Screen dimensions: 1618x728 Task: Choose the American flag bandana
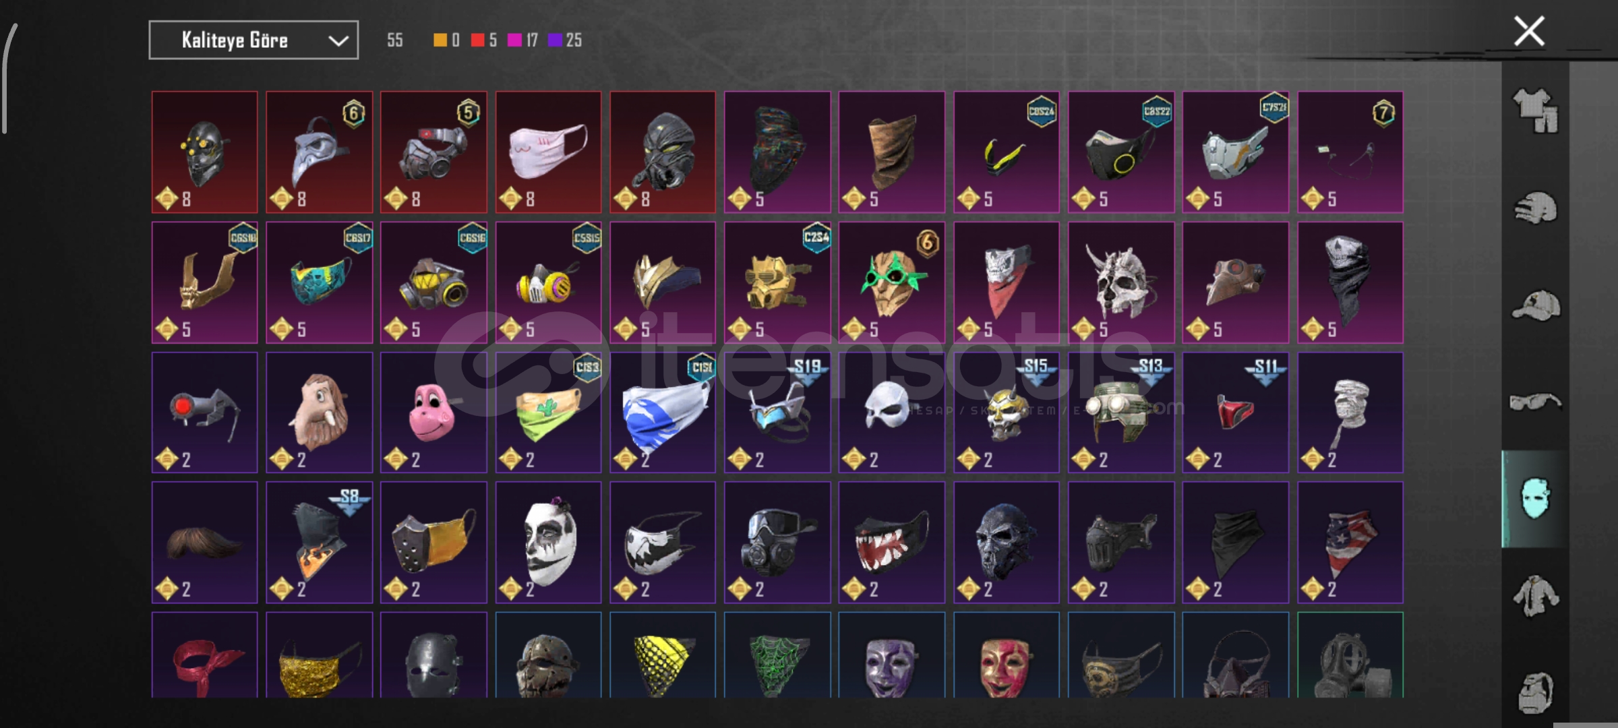pyautogui.click(x=1350, y=543)
